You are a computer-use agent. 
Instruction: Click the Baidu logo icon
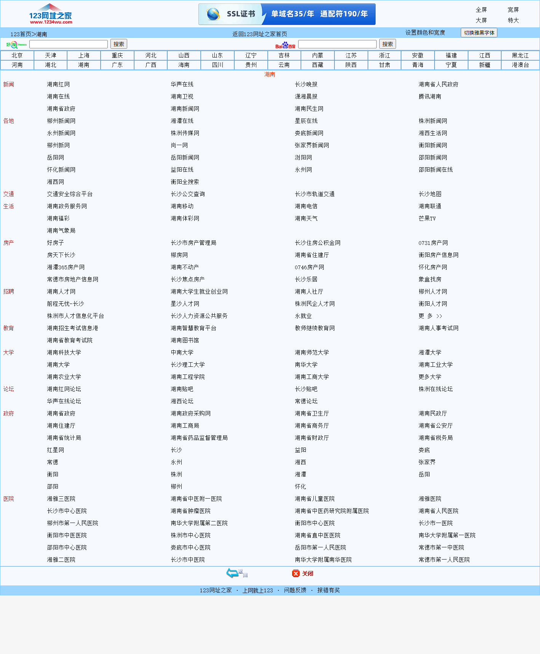285,45
